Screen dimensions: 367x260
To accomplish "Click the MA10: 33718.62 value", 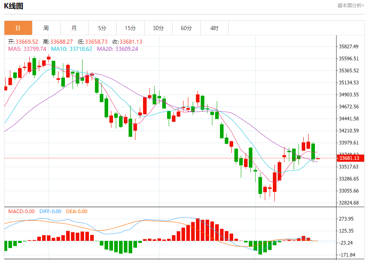I will click(x=72, y=49).
